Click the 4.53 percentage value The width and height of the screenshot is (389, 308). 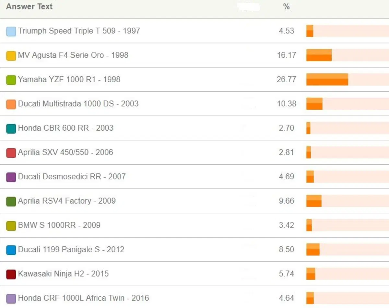tap(287, 31)
